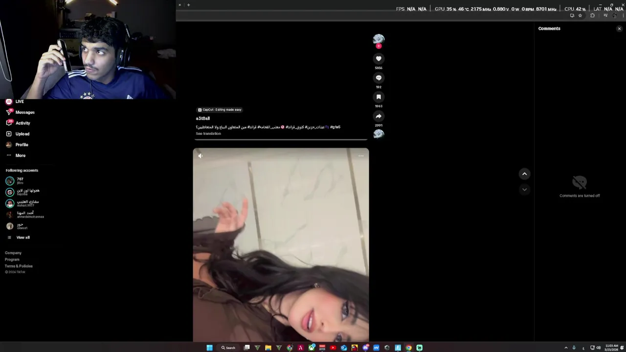Image resolution: width=626 pixels, height=352 pixels.
Task: Open the spinning sound disc below the share button
Action: pos(379,134)
